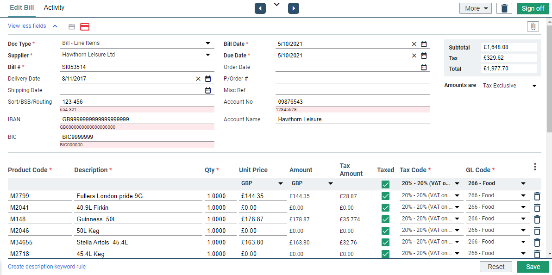Collapse fields with View less fields
552x275 pixels.
tap(32, 26)
